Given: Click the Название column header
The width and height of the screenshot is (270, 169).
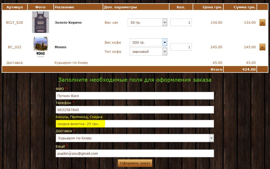Looking at the screenshot, I should 64,7.
